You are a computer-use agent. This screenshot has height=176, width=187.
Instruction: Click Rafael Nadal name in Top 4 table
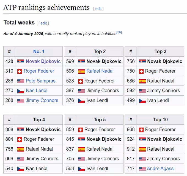coord(39,149)
